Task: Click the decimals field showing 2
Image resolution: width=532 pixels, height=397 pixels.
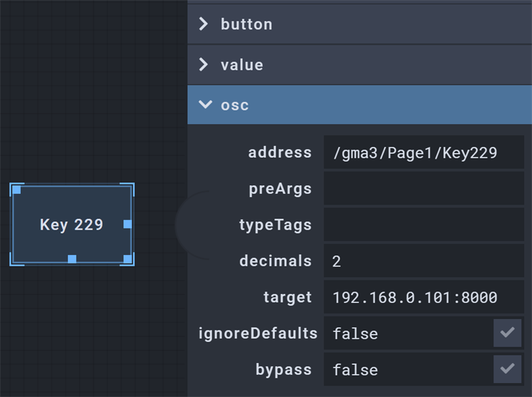Action: [x=423, y=261]
